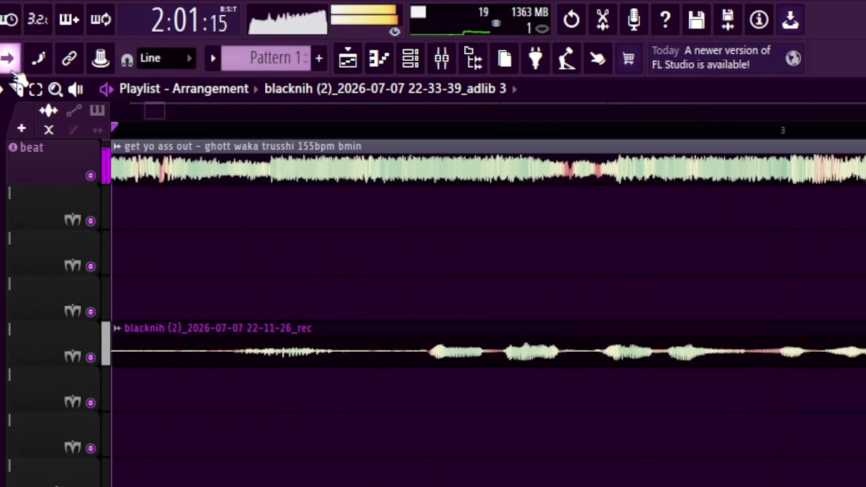Click the scissors render-audio icon
Screen dimensions: 866x487
coord(603,20)
